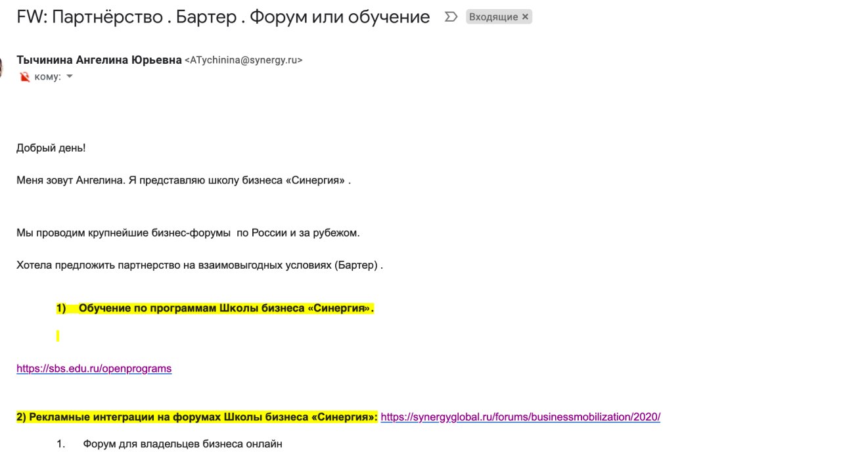Open the sbs.edu.ru/openprograms link

[x=94, y=369]
